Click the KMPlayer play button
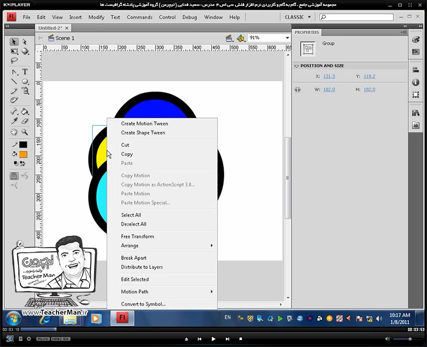The image size is (427, 347). pos(213,339)
